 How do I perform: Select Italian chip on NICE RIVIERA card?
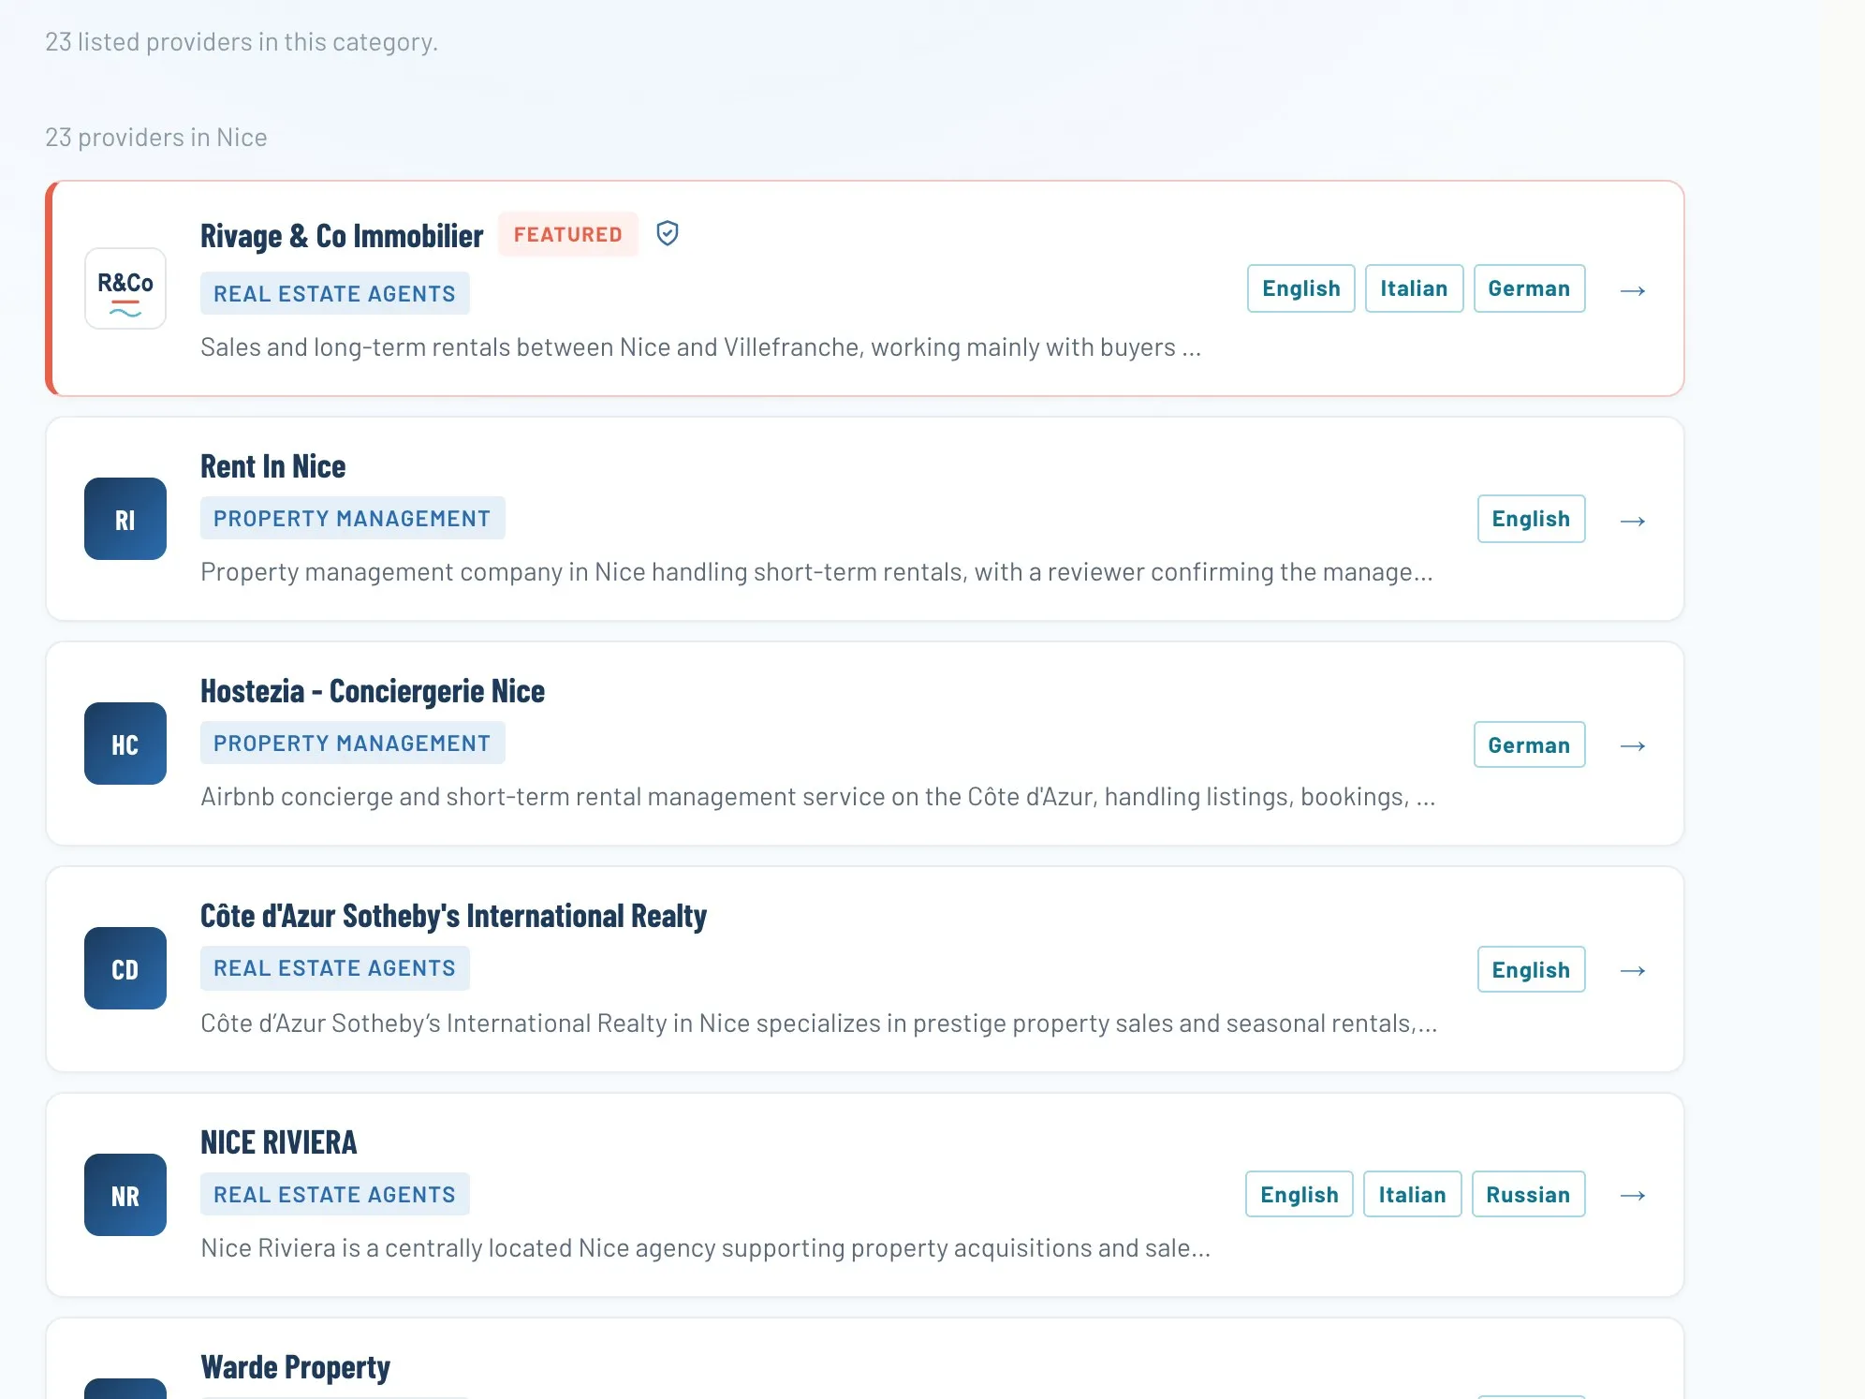[x=1412, y=1195]
